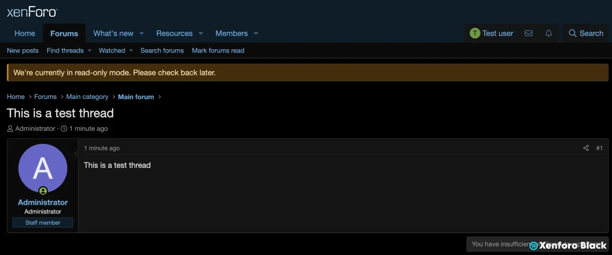Expand the Members dropdown arrow
The width and height of the screenshot is (612, 255).
pos(256,33)
